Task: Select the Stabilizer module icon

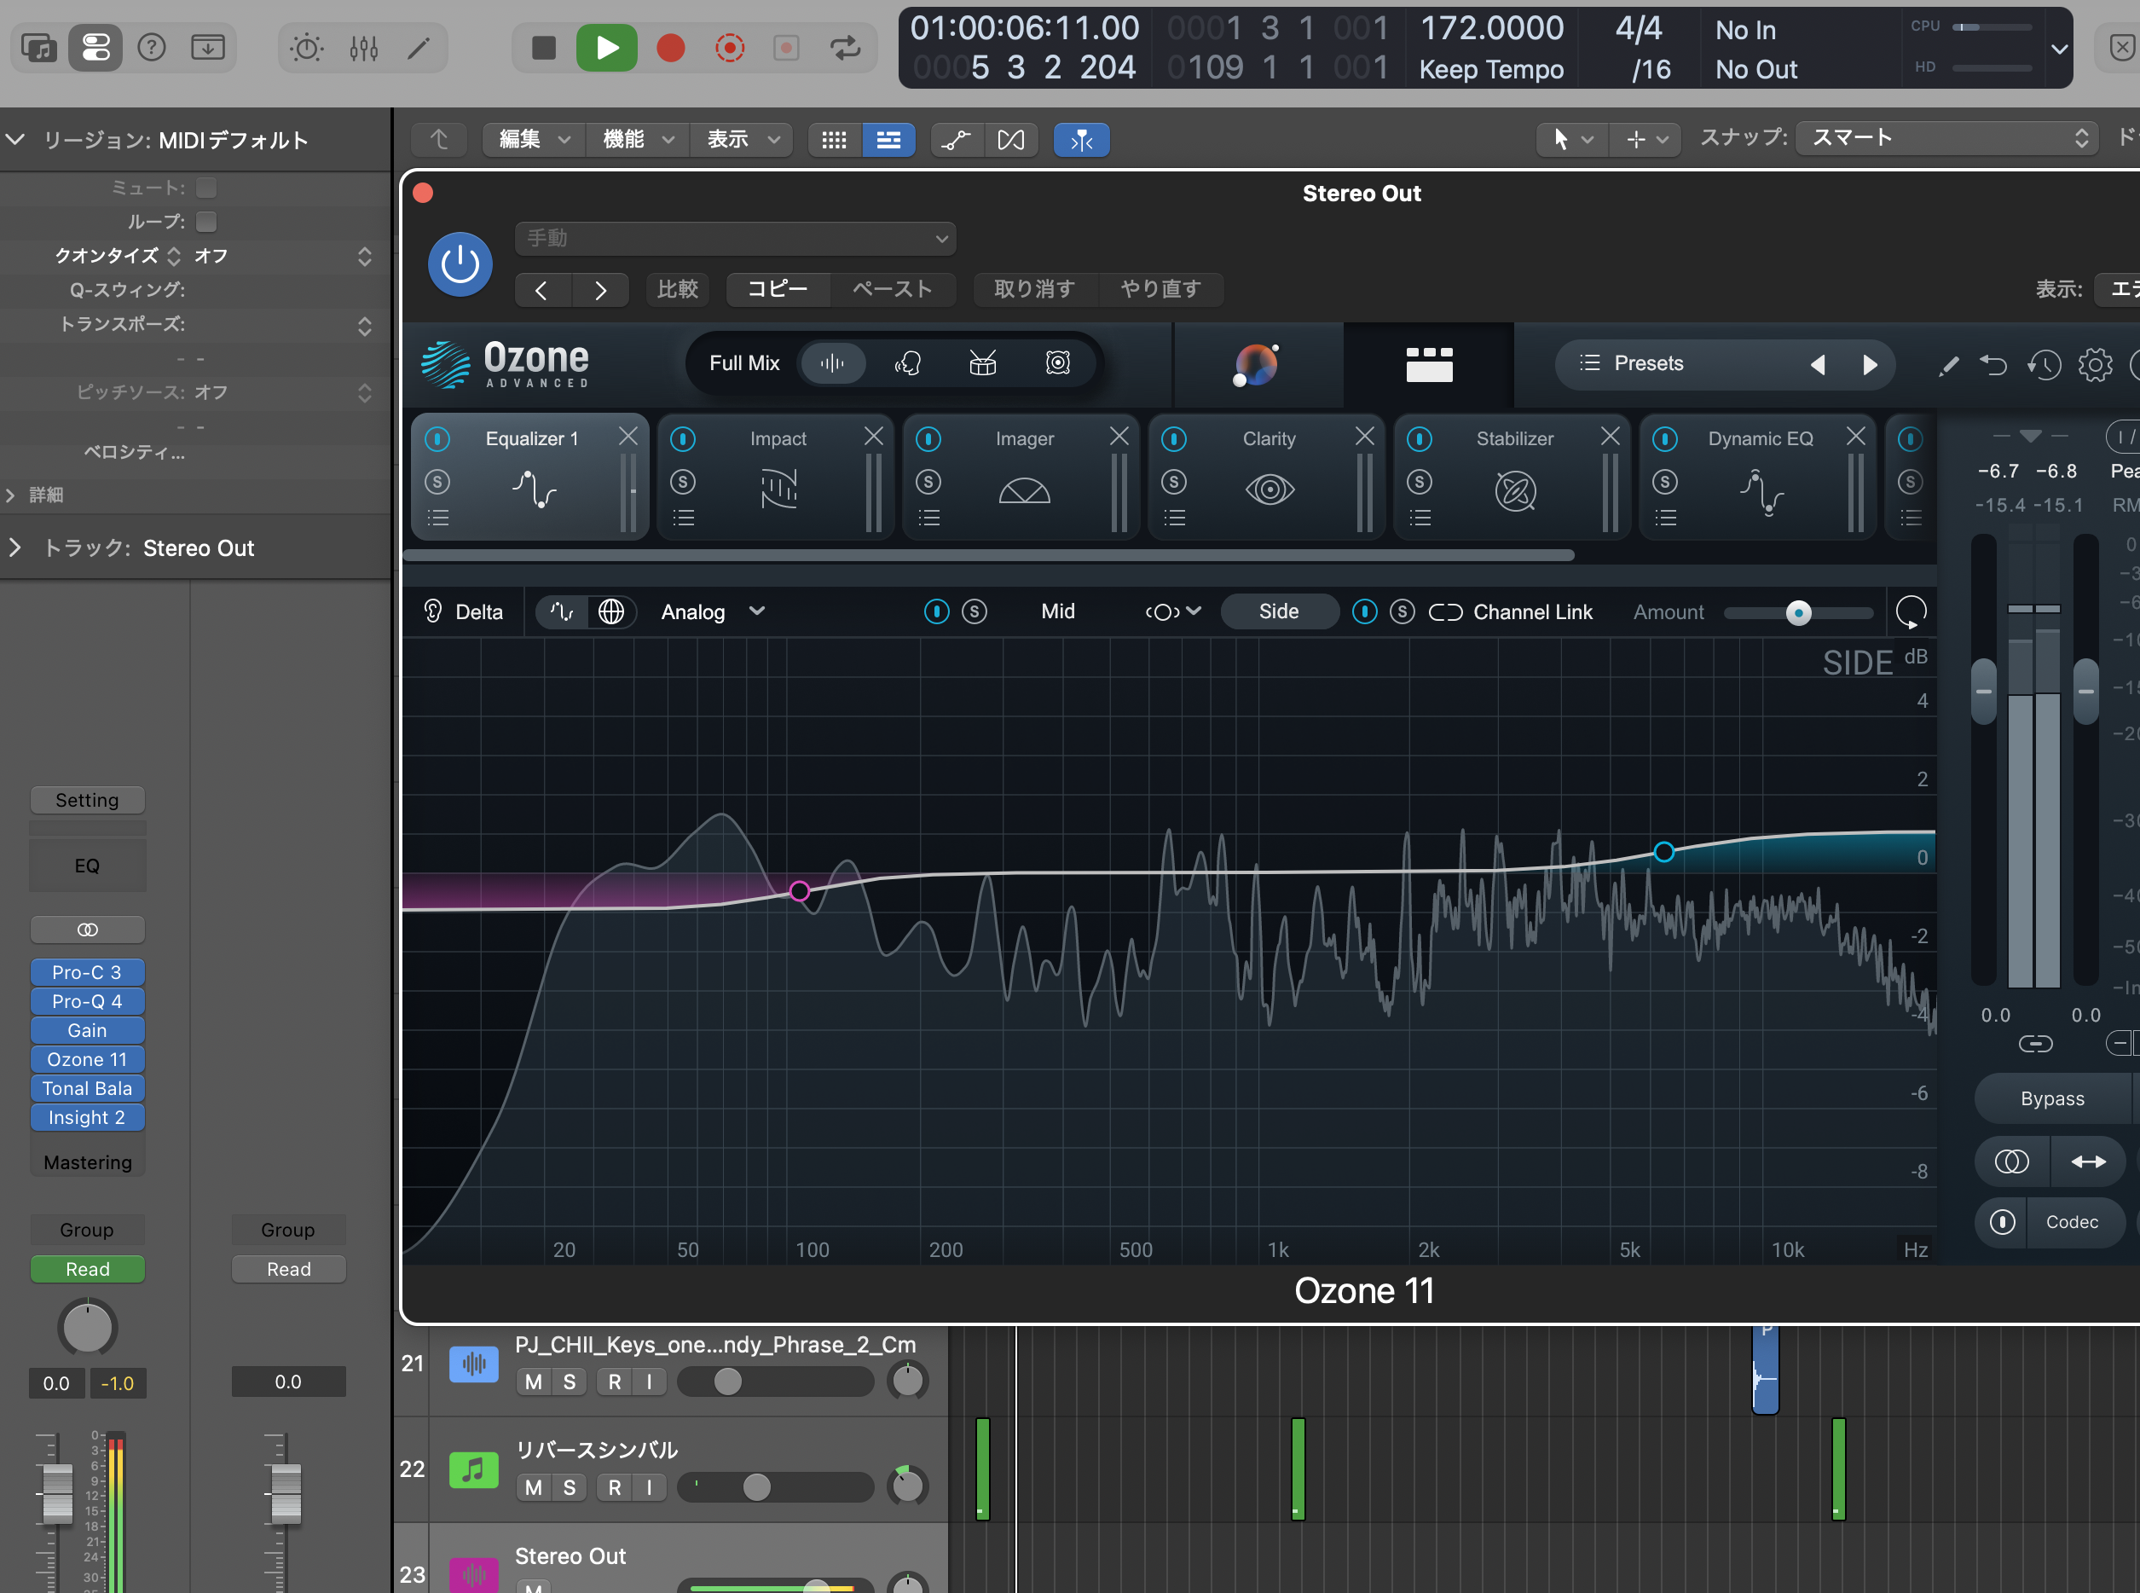Action: click(1515, 491)
